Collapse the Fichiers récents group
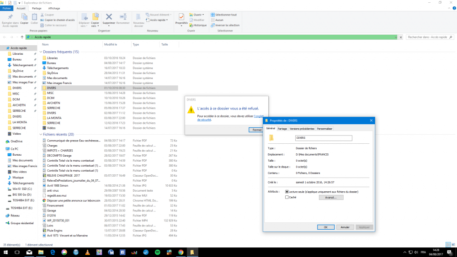Screen dimensions: 457x257 click(x=41, y=135)
